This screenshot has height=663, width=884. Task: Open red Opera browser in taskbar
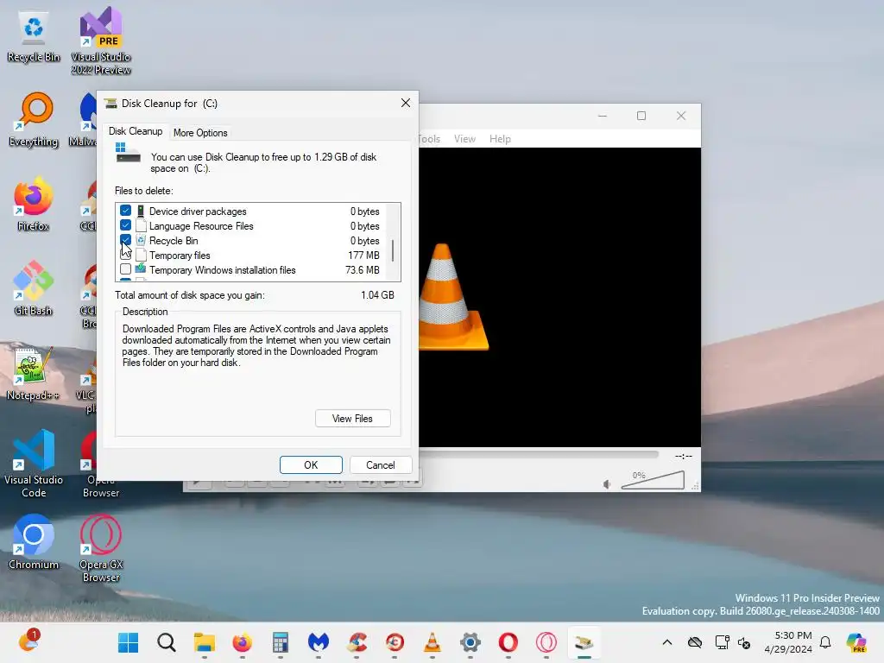[x=508, y=642]
